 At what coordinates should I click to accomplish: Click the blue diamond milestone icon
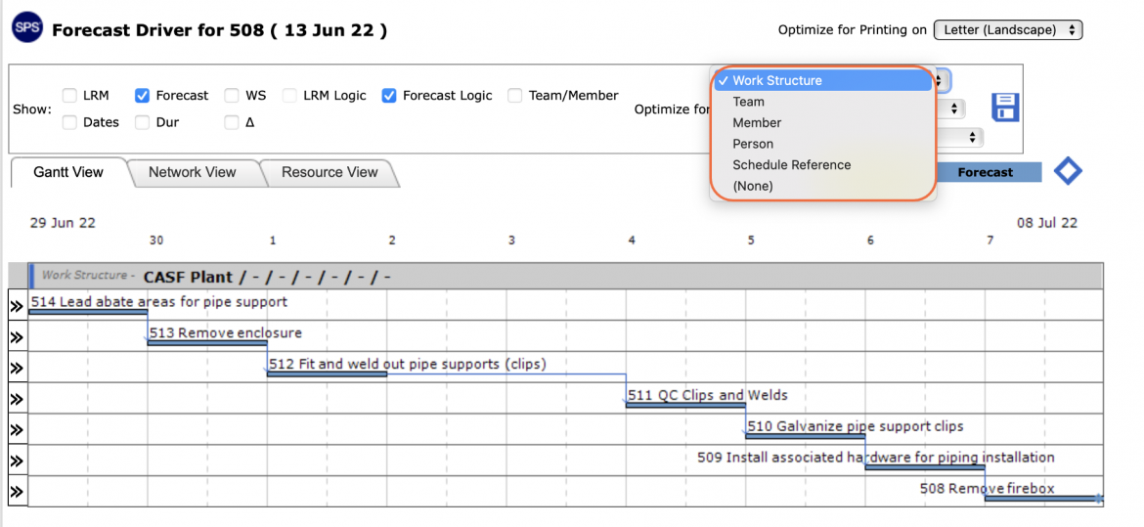click(x=1068, y=171)
